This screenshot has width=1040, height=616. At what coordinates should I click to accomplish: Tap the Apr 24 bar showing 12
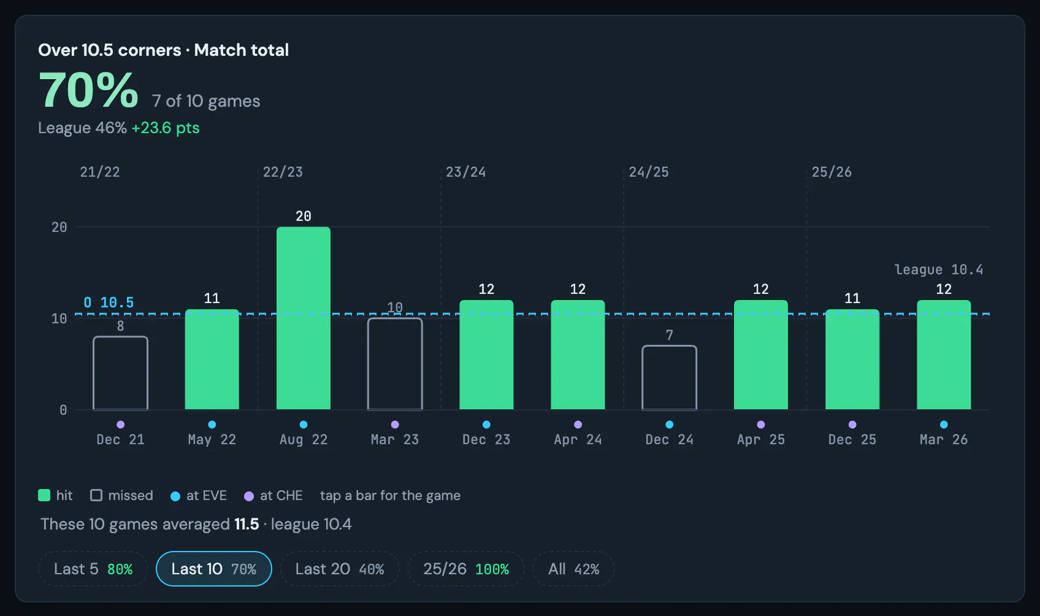[x=578, y=355]
